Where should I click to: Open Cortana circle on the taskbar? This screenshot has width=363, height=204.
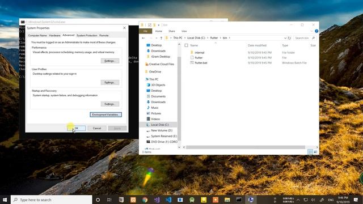click(x=98, y=199)
